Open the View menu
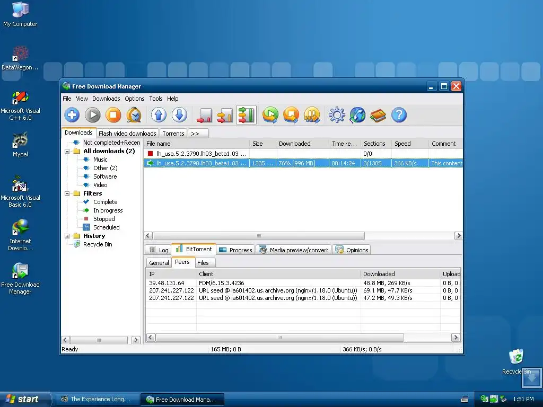 point(82,99)
